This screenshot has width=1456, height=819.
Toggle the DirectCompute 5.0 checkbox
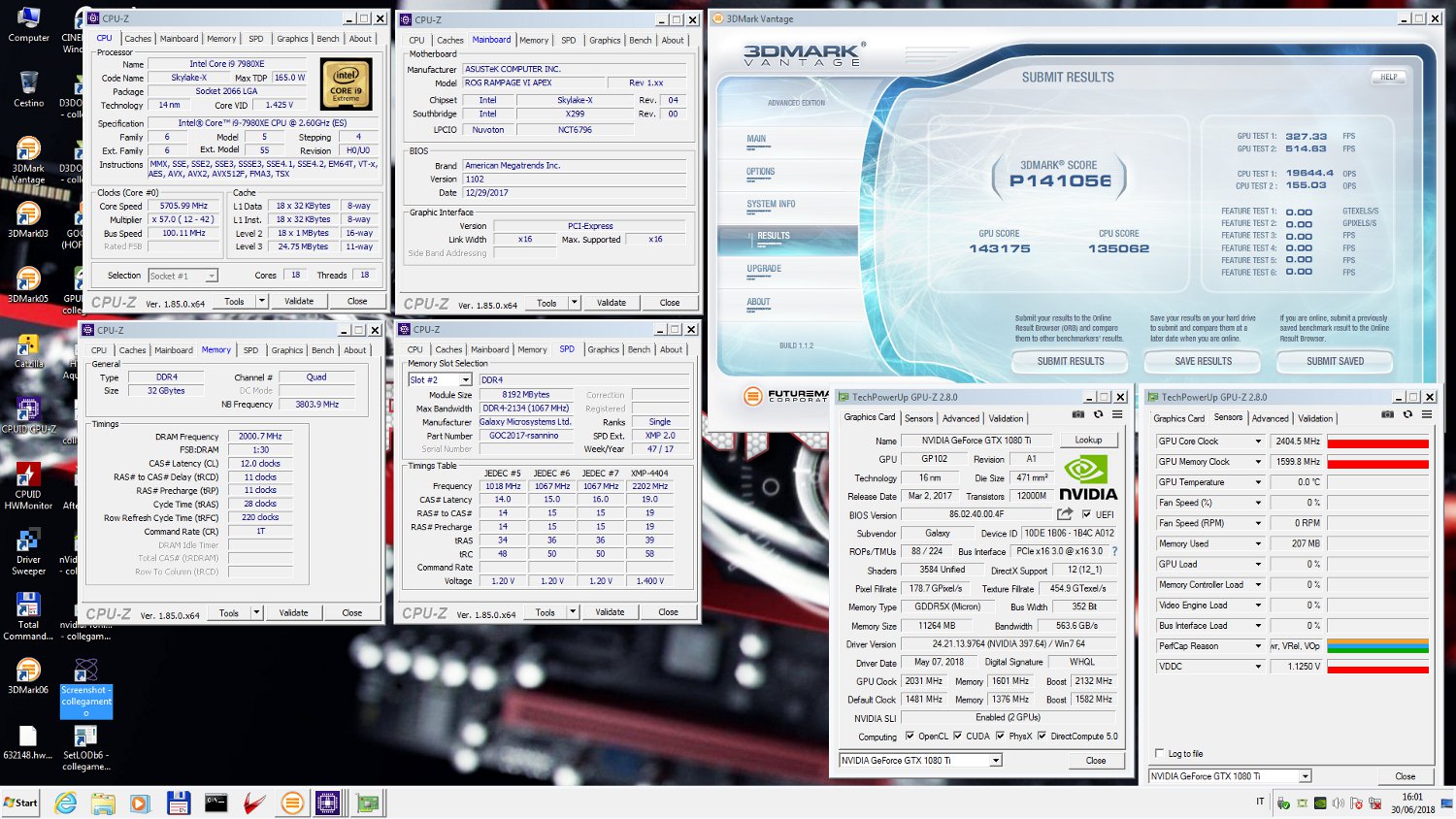click(x=1042, y=736)
